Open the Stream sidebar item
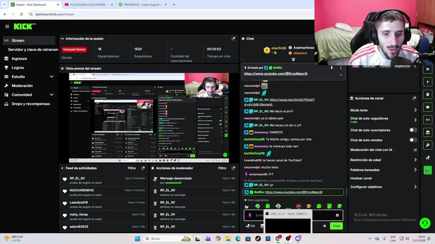 (29, 40)
